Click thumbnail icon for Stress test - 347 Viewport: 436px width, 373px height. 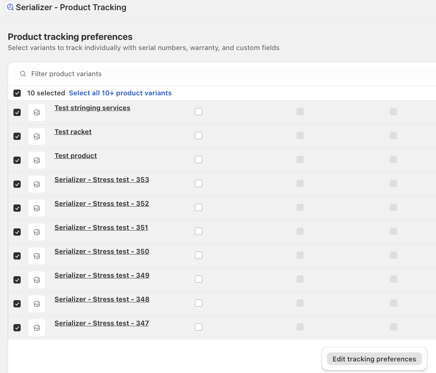click(x=37, y=328)
